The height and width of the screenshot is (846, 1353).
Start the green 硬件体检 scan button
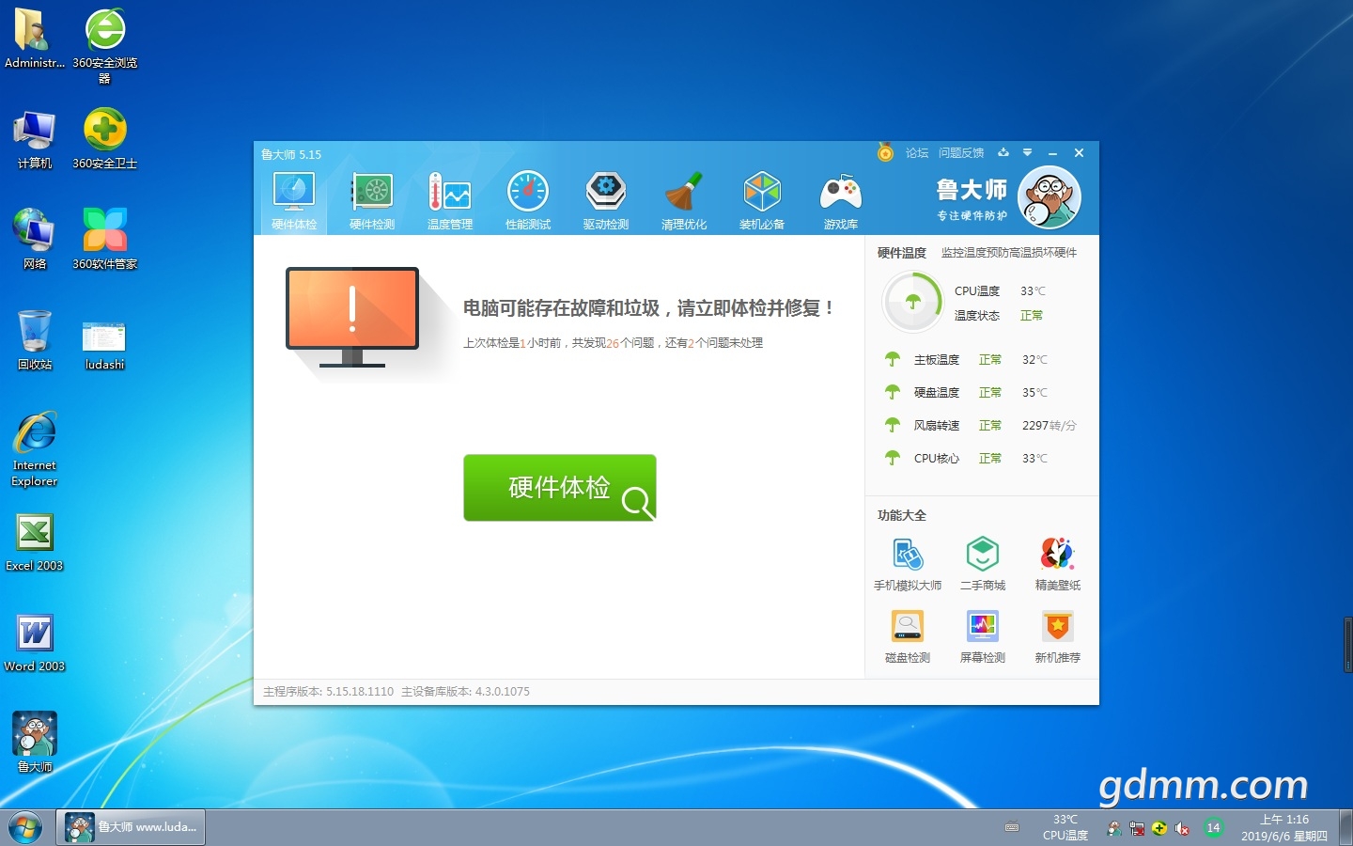pyautogui.click(x=559, y=488)
